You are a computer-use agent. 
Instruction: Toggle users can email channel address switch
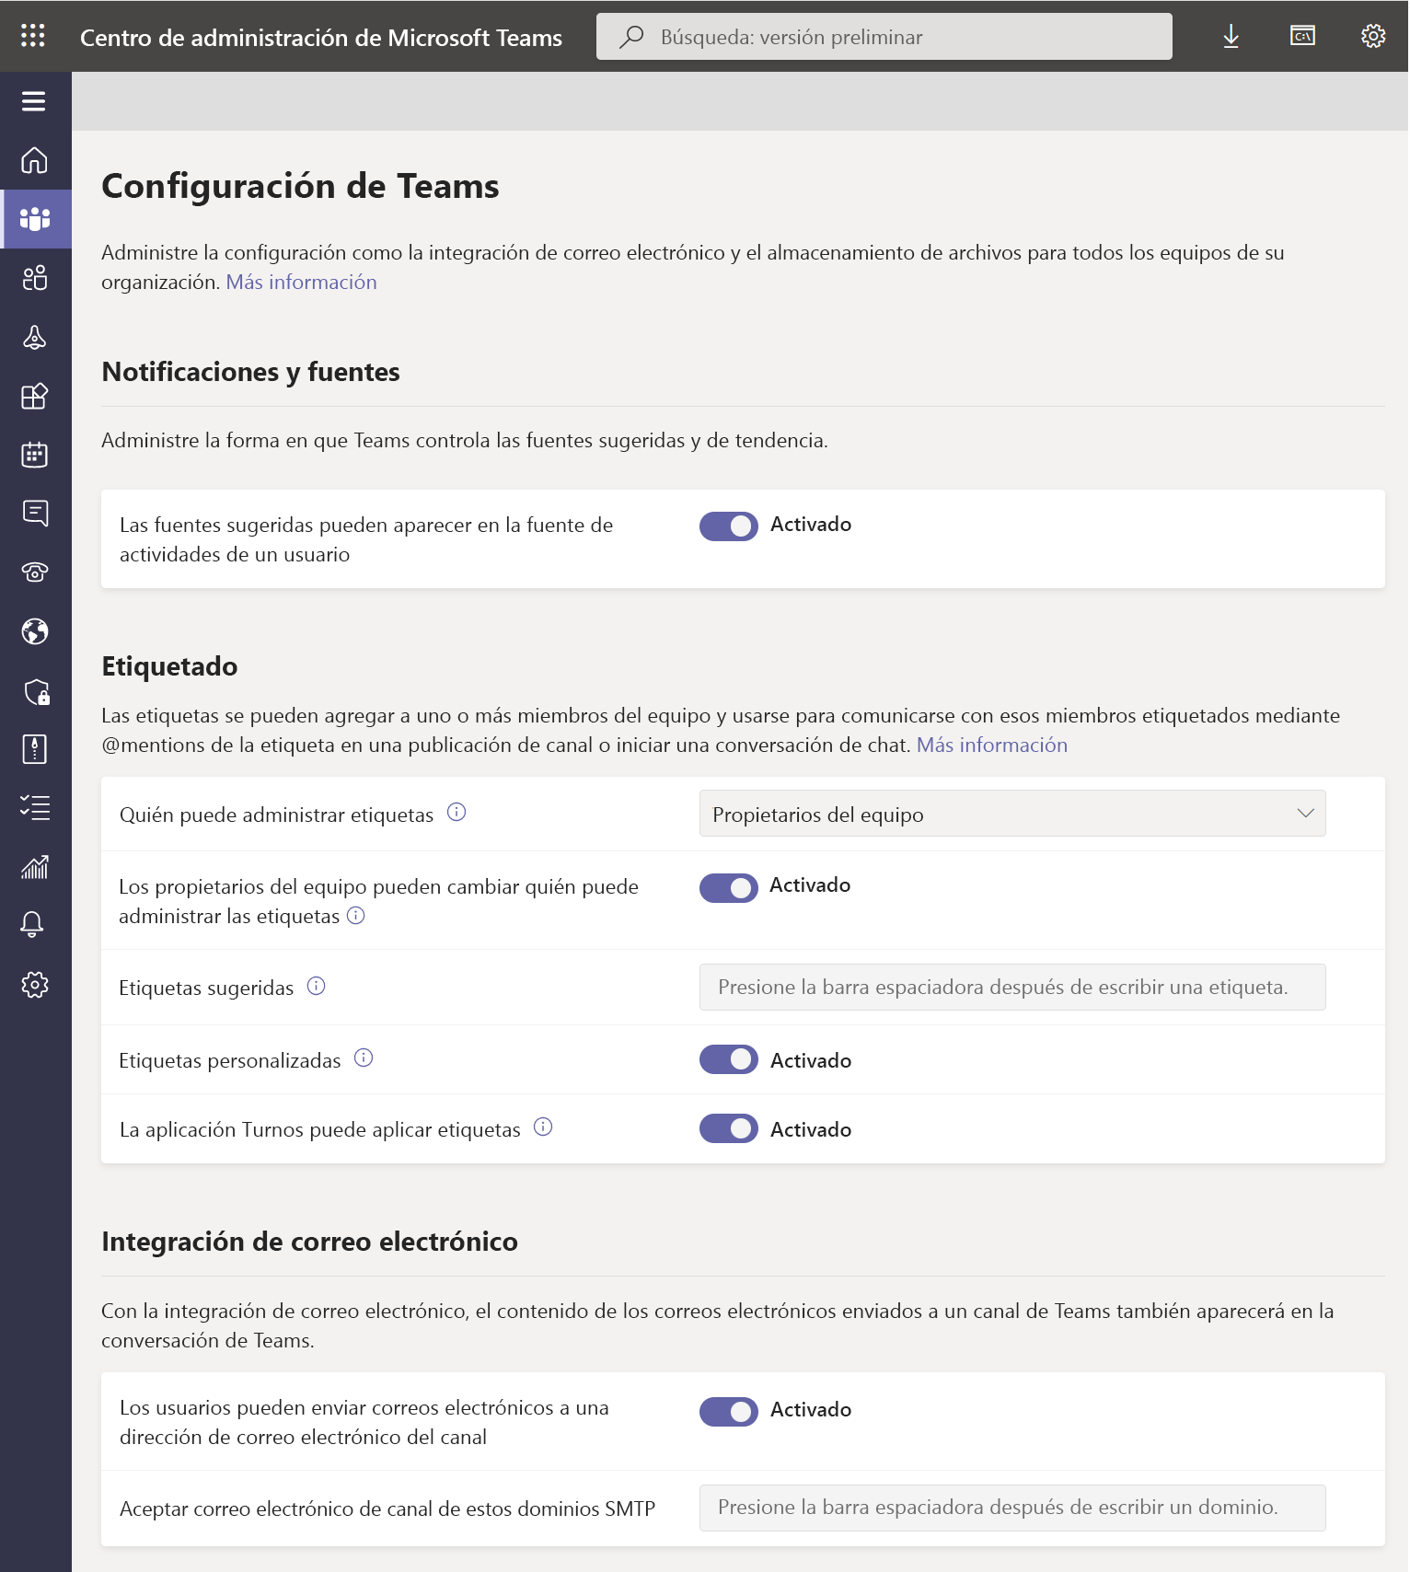point(729,1412)
